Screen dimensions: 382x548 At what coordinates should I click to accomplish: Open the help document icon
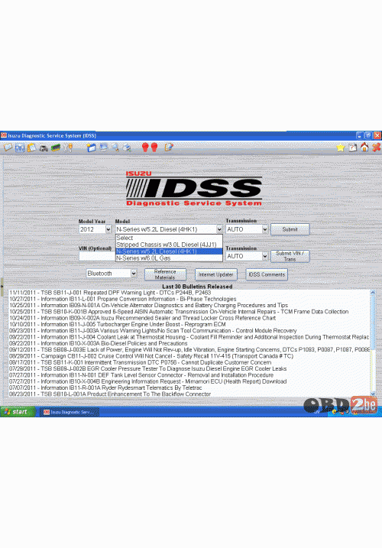353,148
